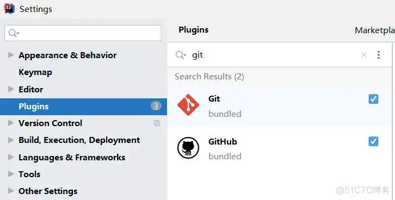Click the Plugins update count badge
The height and width of the screenshot is (200, 395).
click(x=156, y=106)
